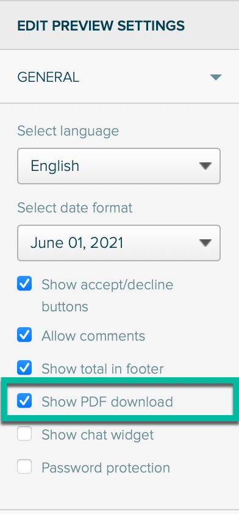The width and height of the screenshot is (239, 514).
Task: Enable the Password protection checkbox
Action: click(x=24, y=466)
